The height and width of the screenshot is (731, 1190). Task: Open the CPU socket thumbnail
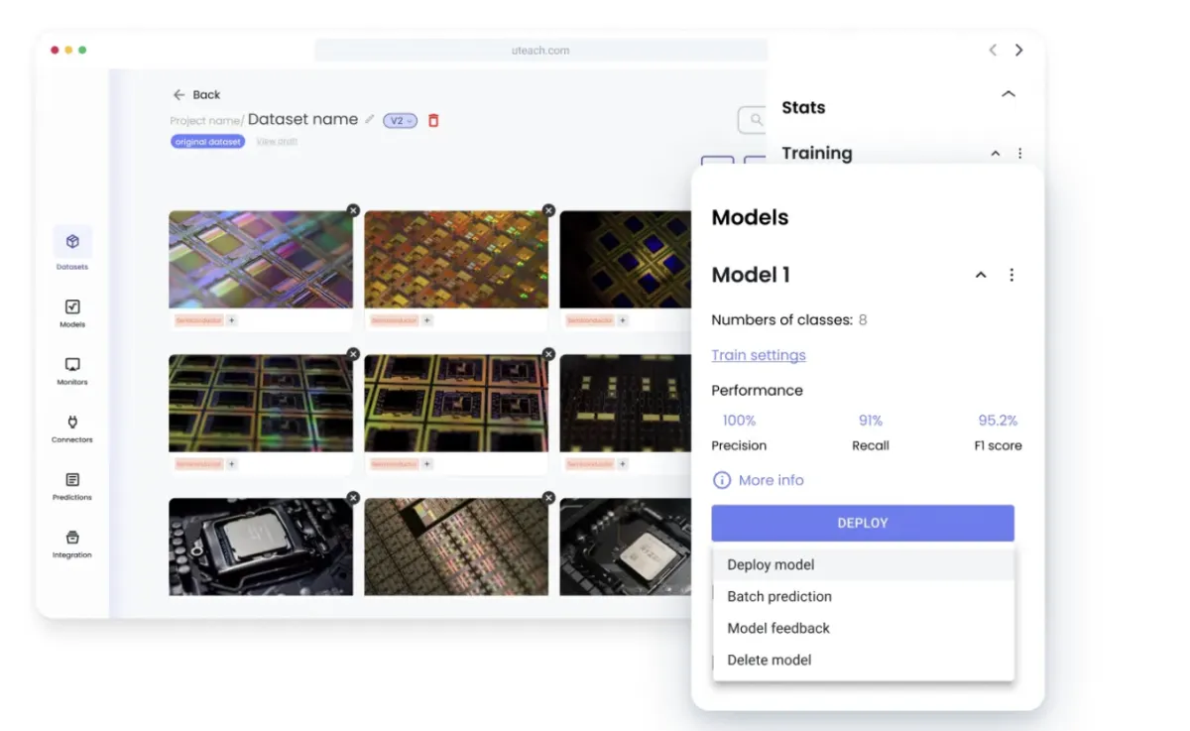click(x=261, y=547)
